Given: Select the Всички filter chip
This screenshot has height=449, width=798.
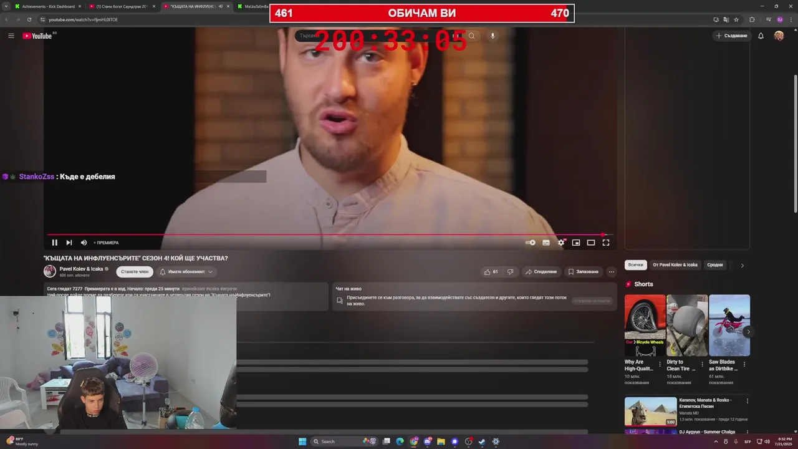Looking at the screenshot, I should [635, 265].
